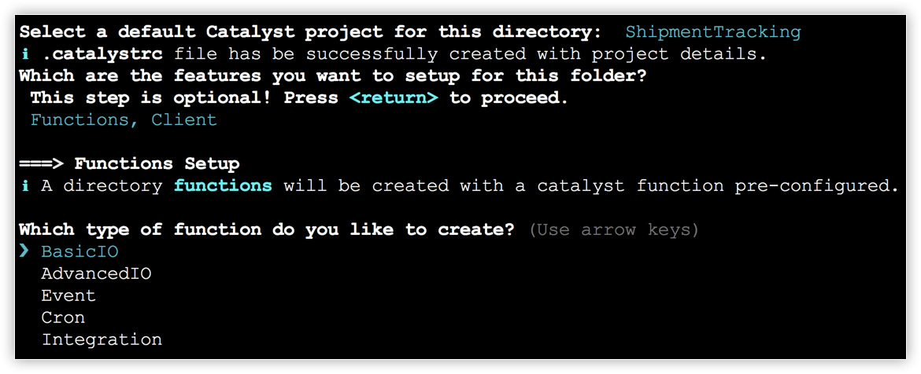Click the selection pointer arrow beside BasicIO
This screenshot has height=374, width=921.
point(24,252)
